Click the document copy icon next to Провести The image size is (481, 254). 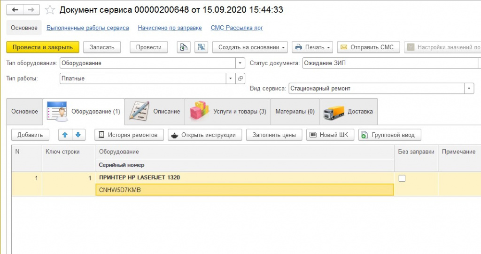point(184,47)
